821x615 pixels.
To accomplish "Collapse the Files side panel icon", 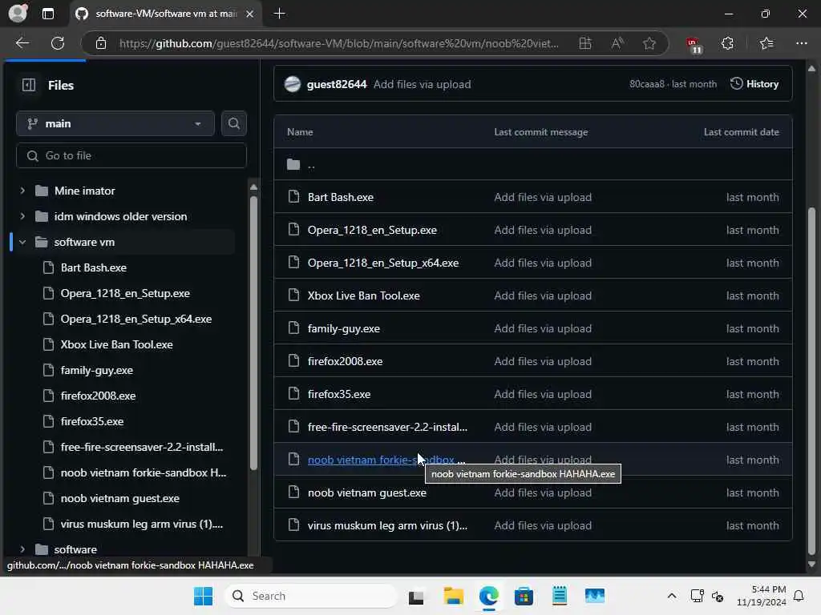I will 29,85.
